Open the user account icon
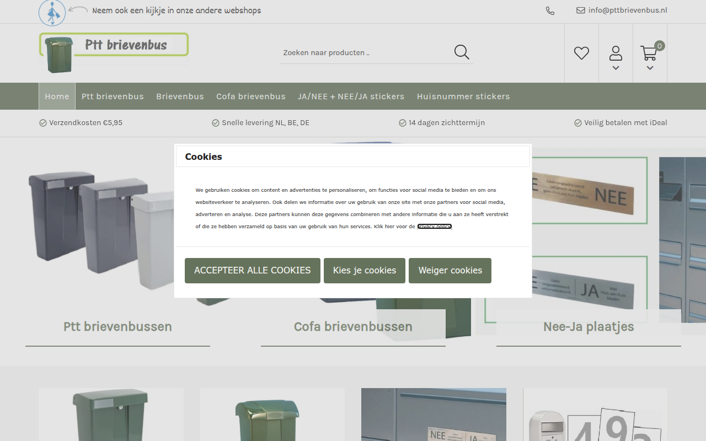 tap(616, 53)
